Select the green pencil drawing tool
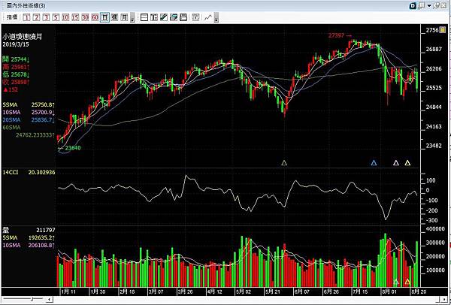The width and height of the screenshot is (451, 305). (x=164, y=17)
